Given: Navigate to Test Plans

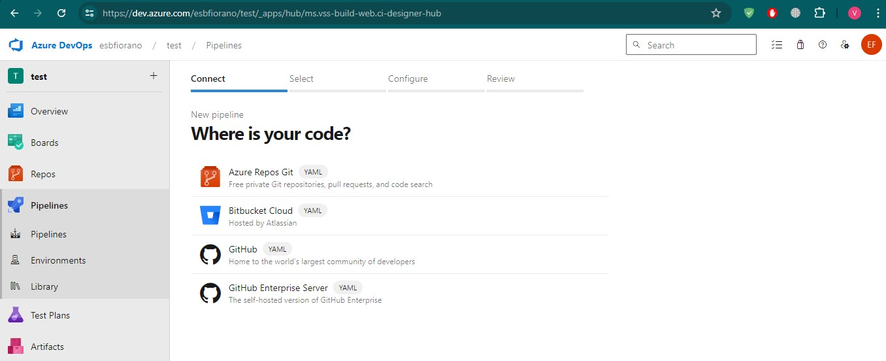Looking at the screenshot, I should click(50, 315).
